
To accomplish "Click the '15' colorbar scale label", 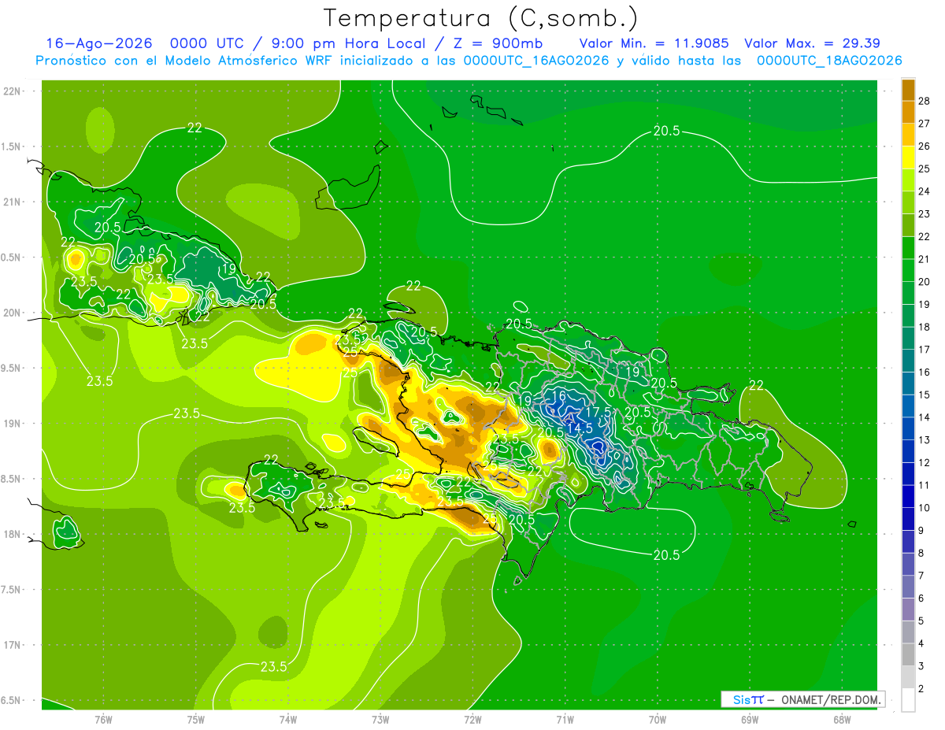I will click(x=925, y=395).
